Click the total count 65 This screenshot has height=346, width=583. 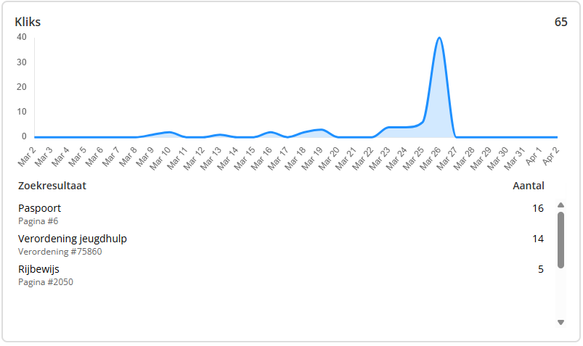pos(560,22)
